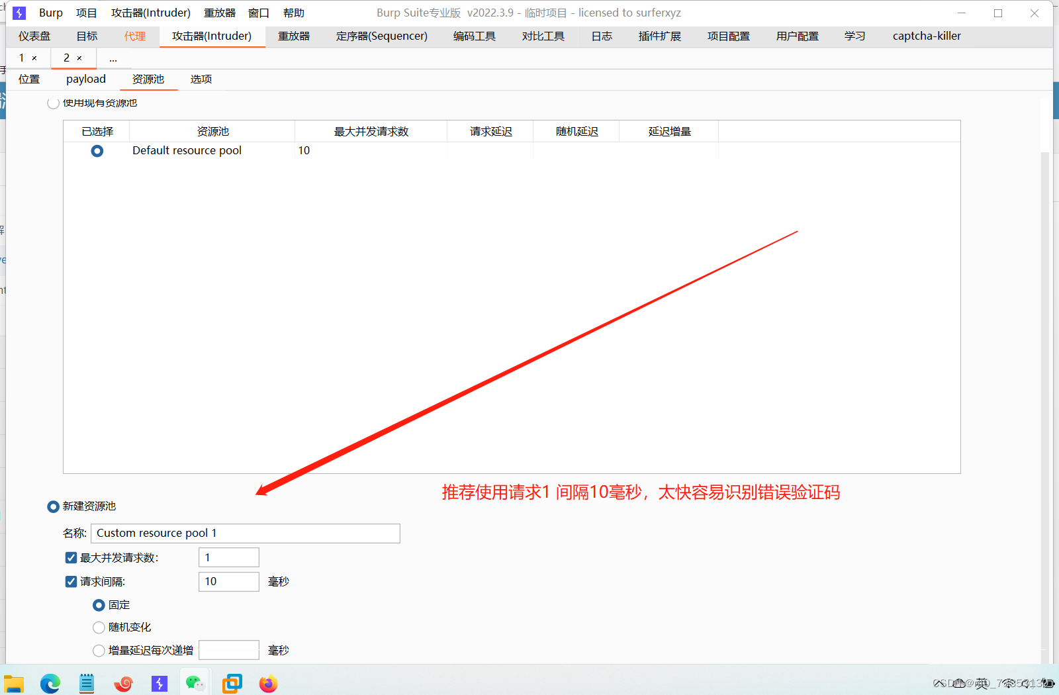Choose the create new resource pool option
This screenshot has width=1059, height=695.
(54, 507)
